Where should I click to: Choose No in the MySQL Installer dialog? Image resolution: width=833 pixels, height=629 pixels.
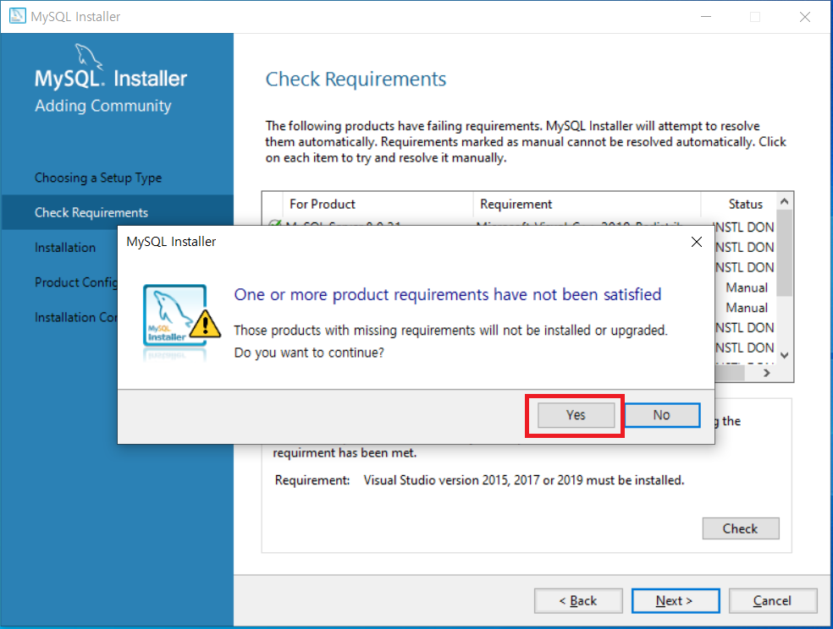tap(662, 415)
